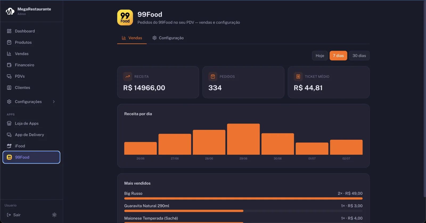Image resolution: width=426 pixels, height=223 pixels.
Task: Click the 99Food page heading
Action: pyautogui.click(x=150, y=14)
